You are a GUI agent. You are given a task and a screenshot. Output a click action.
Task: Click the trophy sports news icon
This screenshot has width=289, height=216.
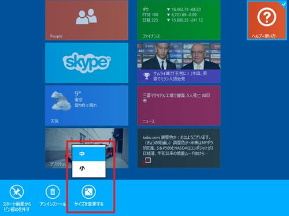click(147, 76)
